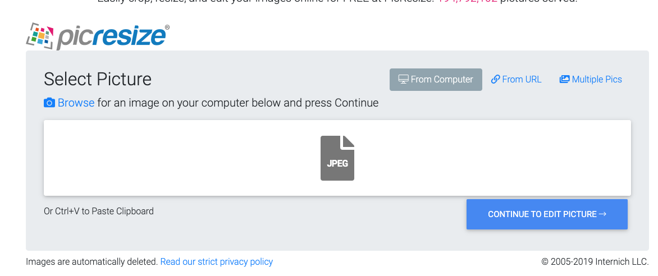This screenshot has height=276, width=658.
Task: Click the chain link icon beside From URL
Action: pyautogui.click(x=495, y=79)
